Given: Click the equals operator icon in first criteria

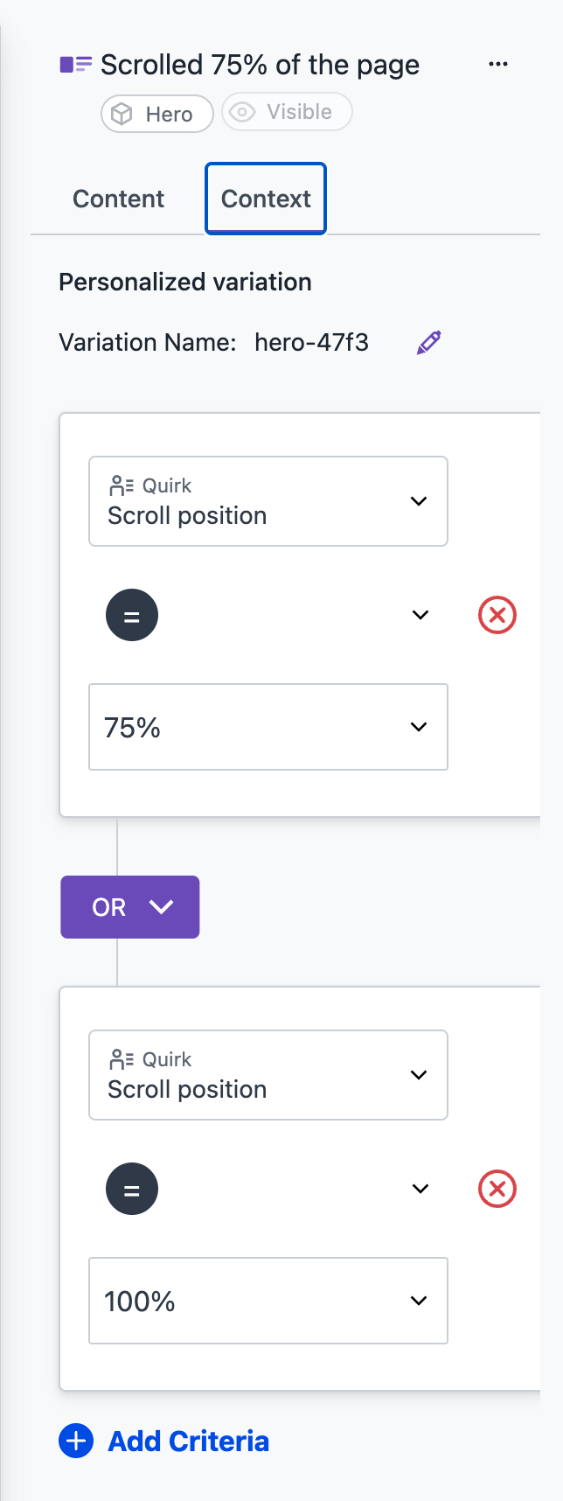Looking at the screenshot, I should coord(132,615).
